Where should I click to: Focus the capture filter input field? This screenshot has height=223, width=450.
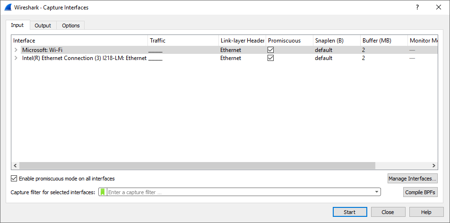241,192
